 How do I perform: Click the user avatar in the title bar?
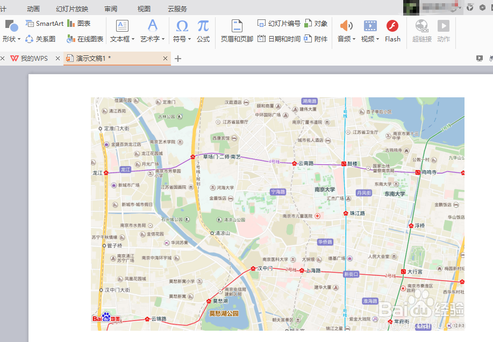(x=411, y=7)
